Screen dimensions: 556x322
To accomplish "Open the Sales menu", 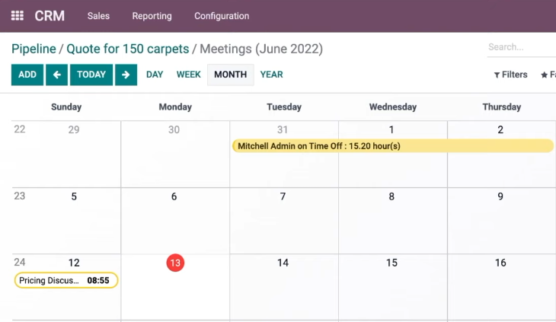I will [98, 16].
